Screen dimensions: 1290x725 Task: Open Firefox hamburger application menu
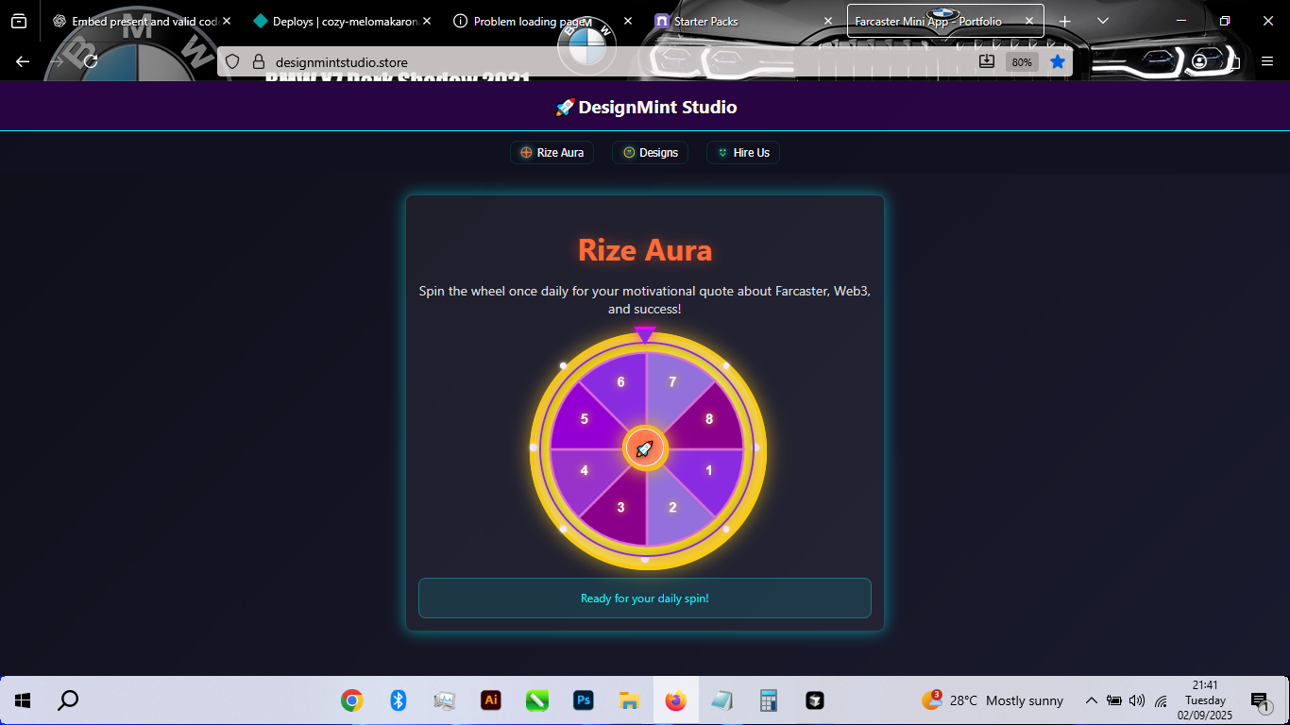[1267, 61]
